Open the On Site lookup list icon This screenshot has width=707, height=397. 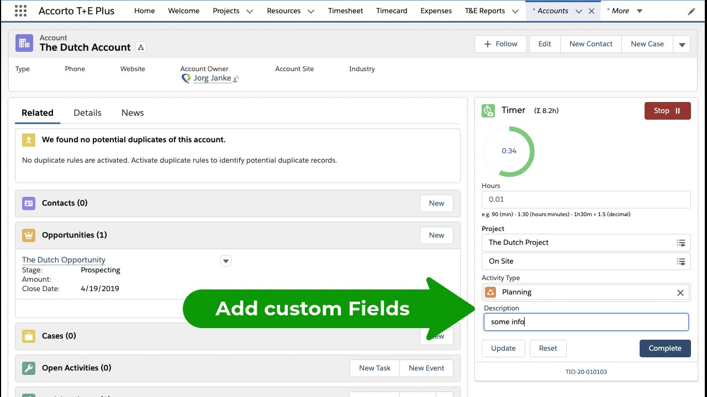pyautogui.click(x=680, y=261)
